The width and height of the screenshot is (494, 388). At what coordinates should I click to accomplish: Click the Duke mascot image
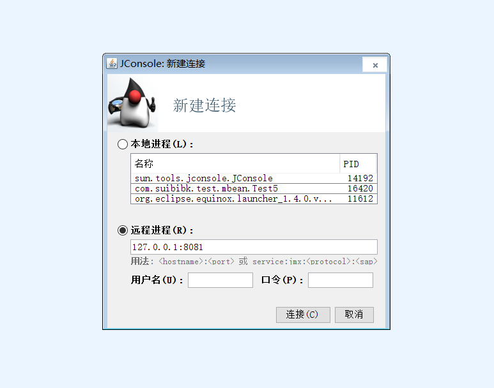[133, 103]
